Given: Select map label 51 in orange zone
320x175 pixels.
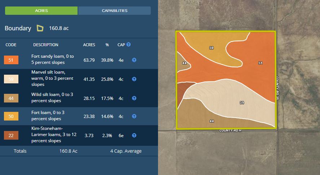Looking at the screenshot, I should (x=260, y=63).
